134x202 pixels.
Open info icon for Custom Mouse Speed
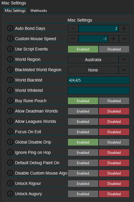[x=10, y=38]
